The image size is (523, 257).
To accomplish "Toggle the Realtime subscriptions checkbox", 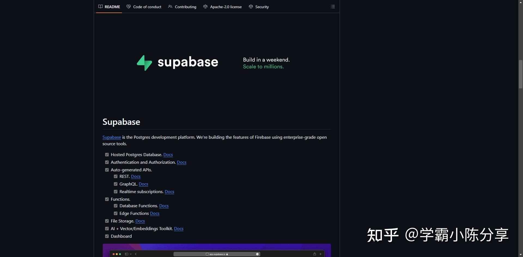I will [x=115, y=191].
